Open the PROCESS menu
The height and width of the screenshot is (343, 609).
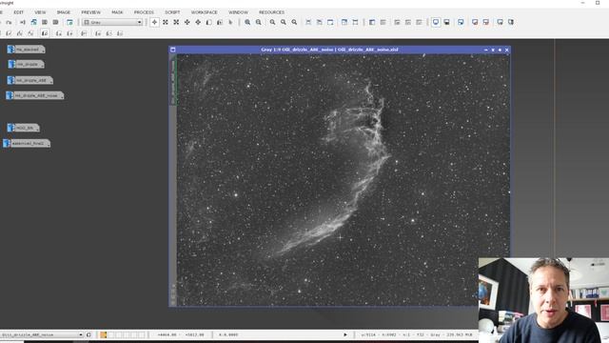point(144,12)
